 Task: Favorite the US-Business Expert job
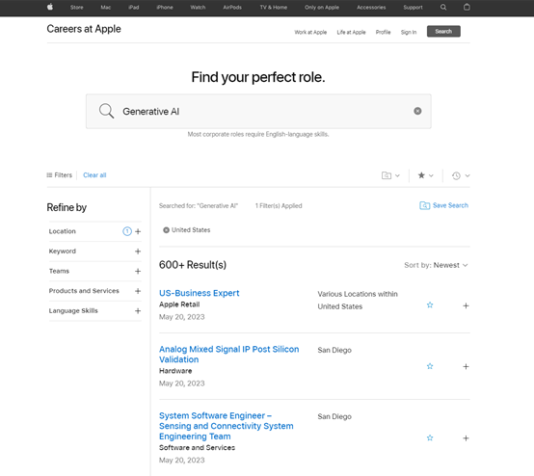tap(430, 305)
